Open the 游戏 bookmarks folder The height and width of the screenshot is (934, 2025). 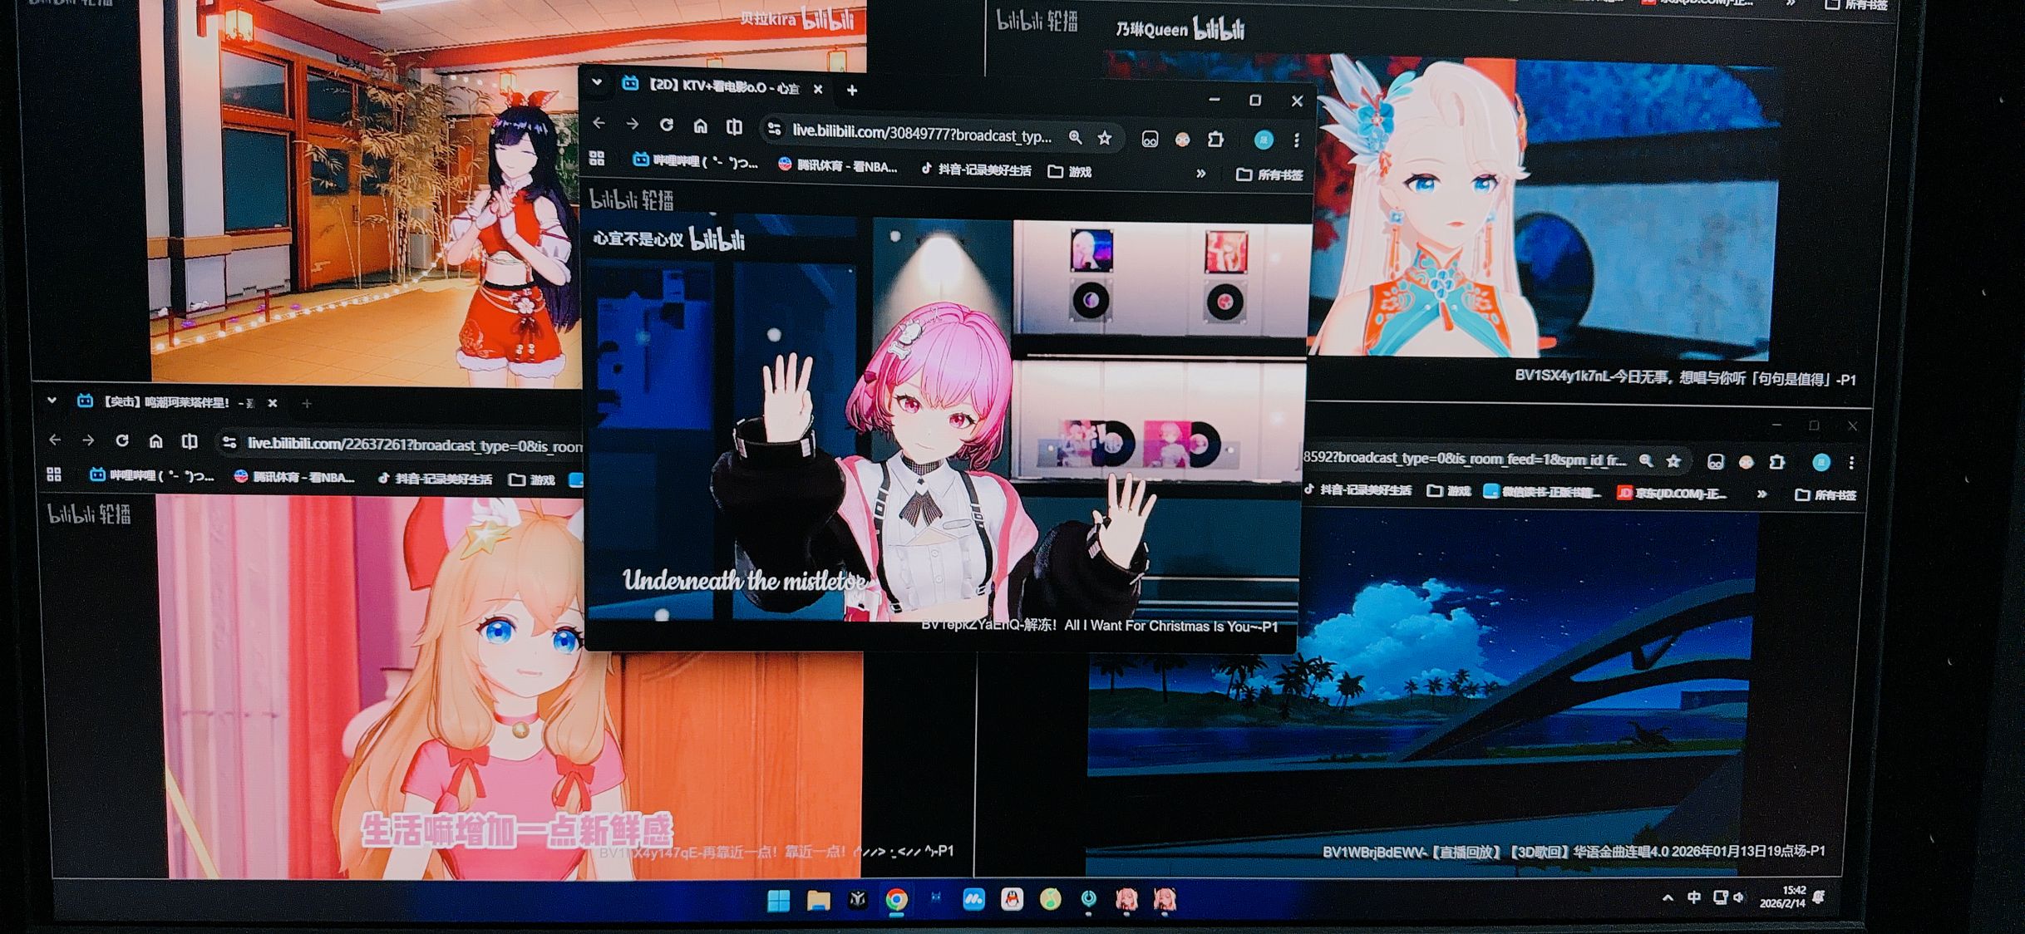click(1071, 172)
